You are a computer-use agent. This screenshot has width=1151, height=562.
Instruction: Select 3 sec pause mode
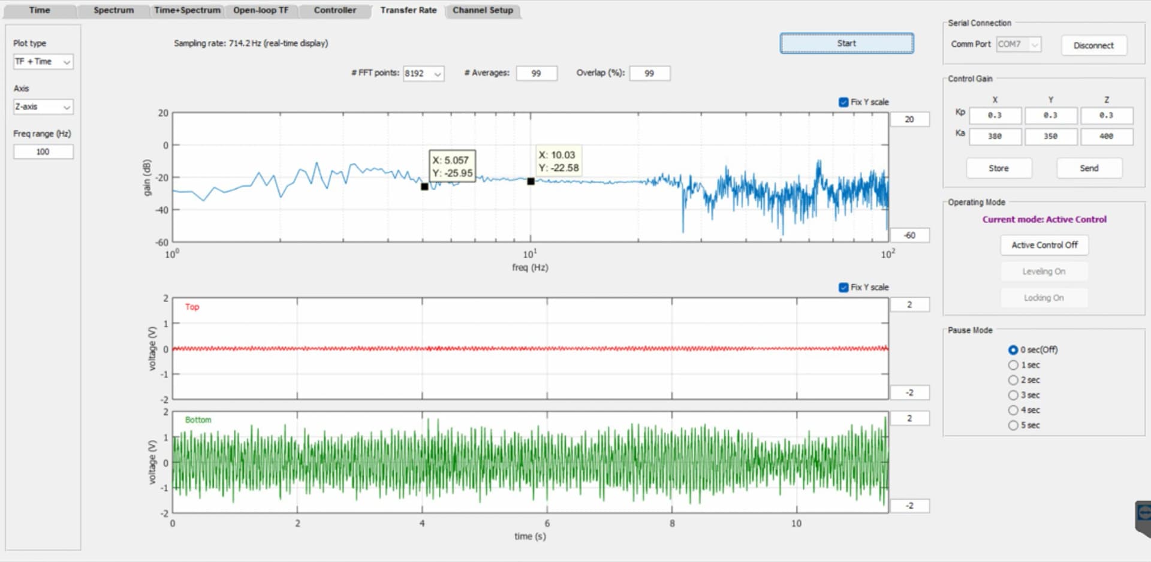tap(1013, 395)
